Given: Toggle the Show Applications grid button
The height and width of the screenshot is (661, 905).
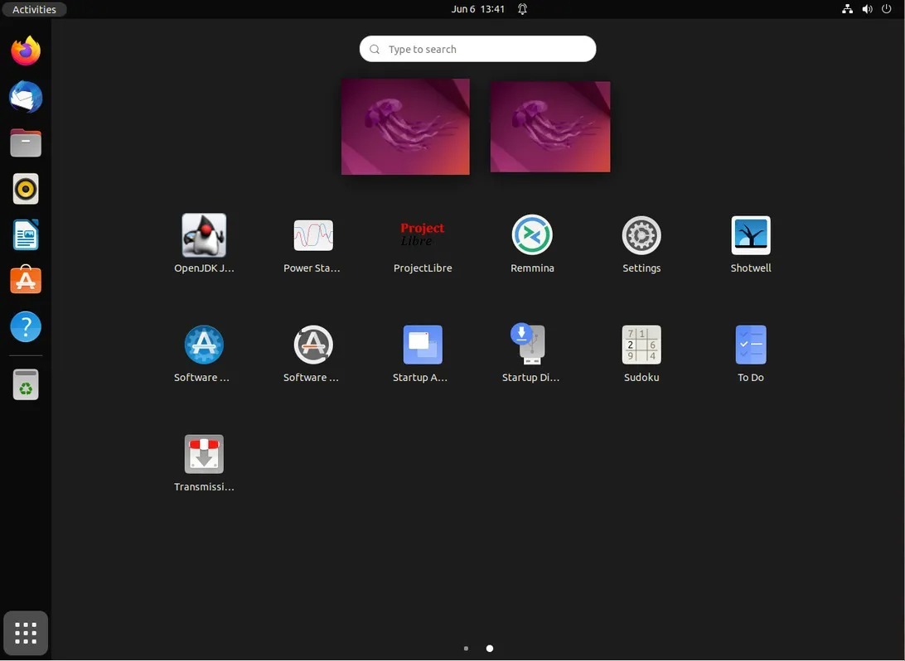Looking at the screenshot, I should (26, 634).
